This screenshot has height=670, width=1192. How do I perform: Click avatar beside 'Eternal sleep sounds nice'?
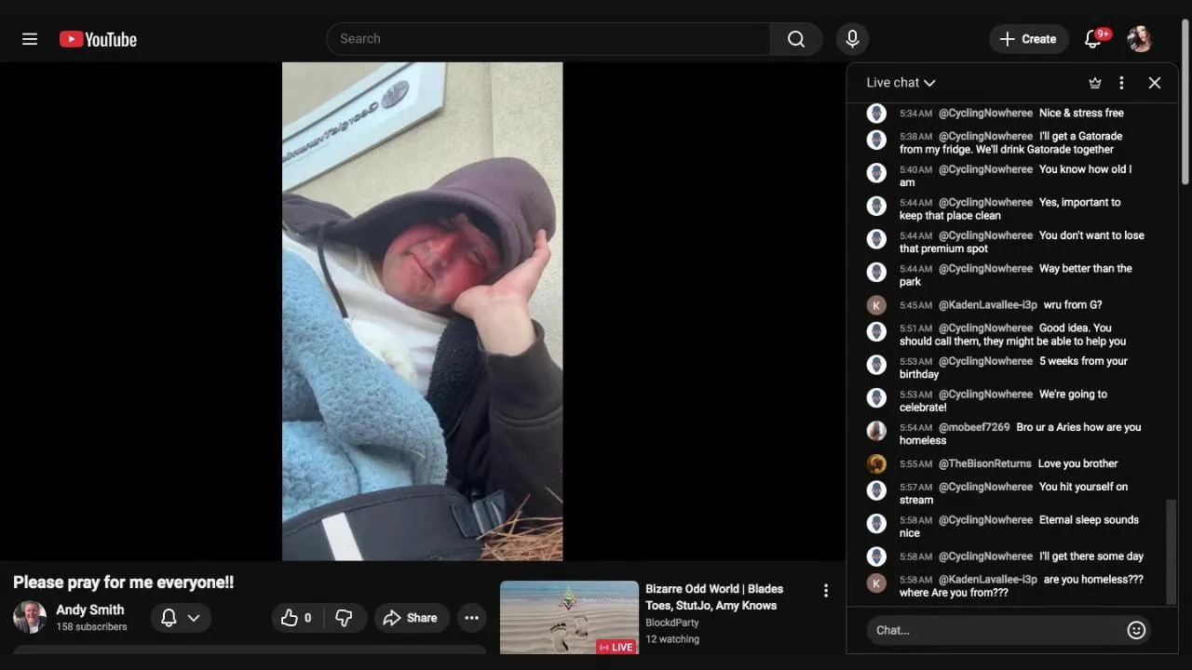pos(876,524)
